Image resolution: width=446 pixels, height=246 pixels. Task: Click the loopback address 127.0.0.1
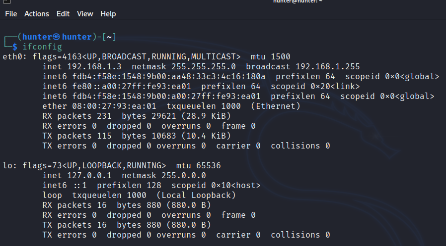coord(89,175)
